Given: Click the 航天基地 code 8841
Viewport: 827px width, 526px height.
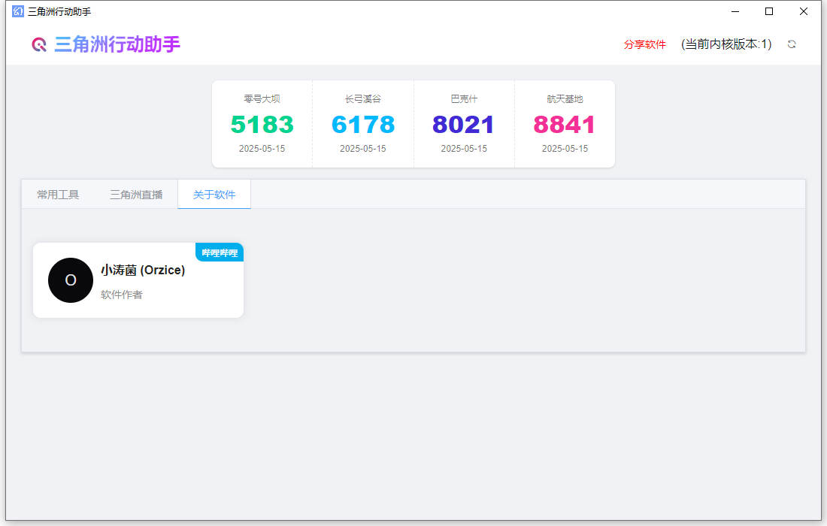Looking at the screenshot, I should [x=565, y=125].
